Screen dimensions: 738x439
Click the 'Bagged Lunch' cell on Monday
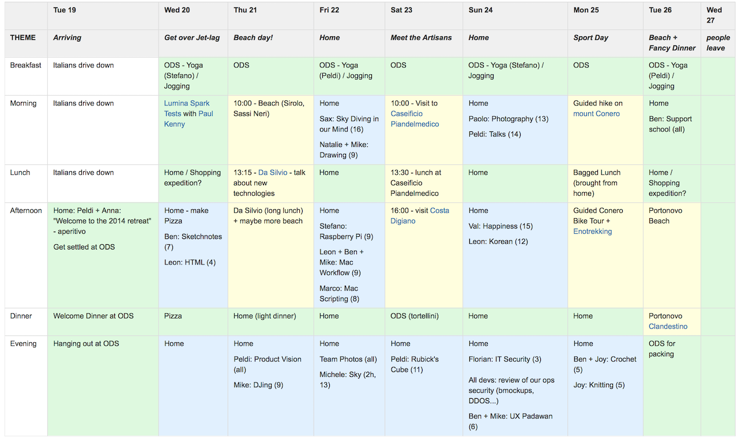(x=605, y=184)
